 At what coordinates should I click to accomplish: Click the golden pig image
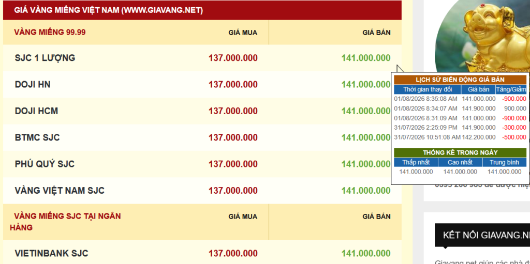(x=483, y=36)
